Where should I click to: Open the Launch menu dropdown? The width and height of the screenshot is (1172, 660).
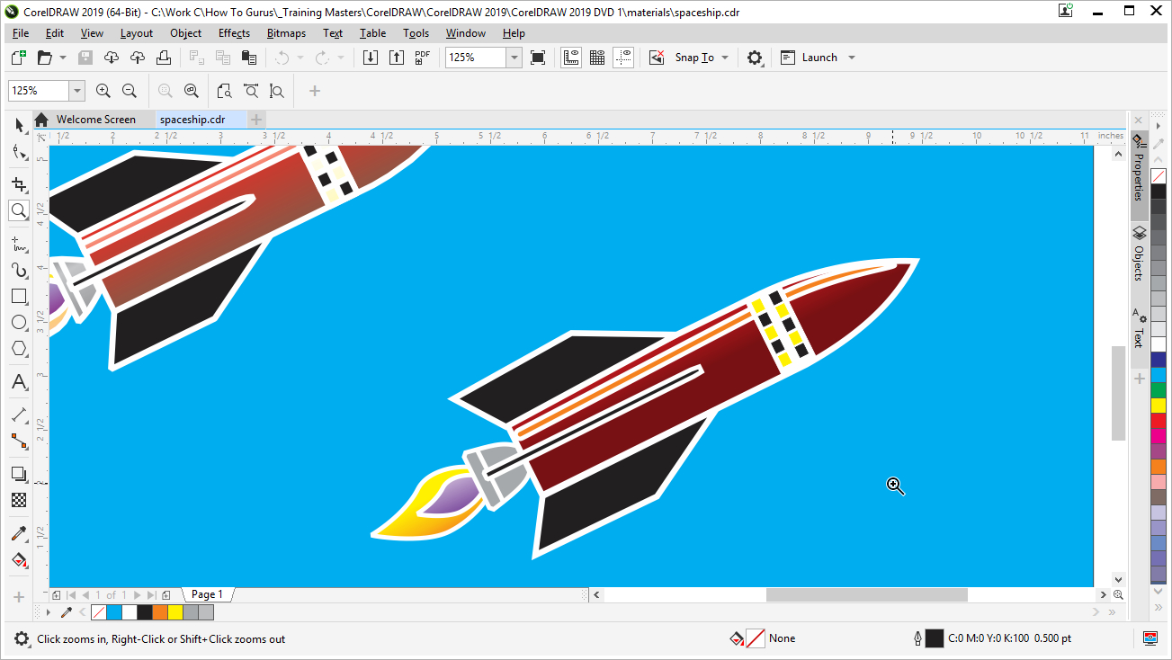click(x=851, y=57)
